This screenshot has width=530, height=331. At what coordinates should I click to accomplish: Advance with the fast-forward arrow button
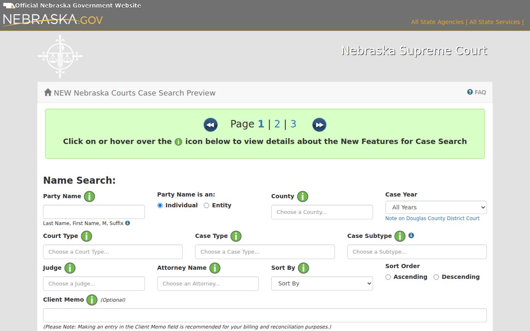319,125
